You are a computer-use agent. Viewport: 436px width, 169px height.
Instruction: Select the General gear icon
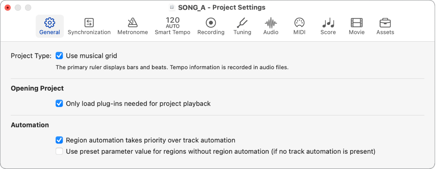(50, 23)
